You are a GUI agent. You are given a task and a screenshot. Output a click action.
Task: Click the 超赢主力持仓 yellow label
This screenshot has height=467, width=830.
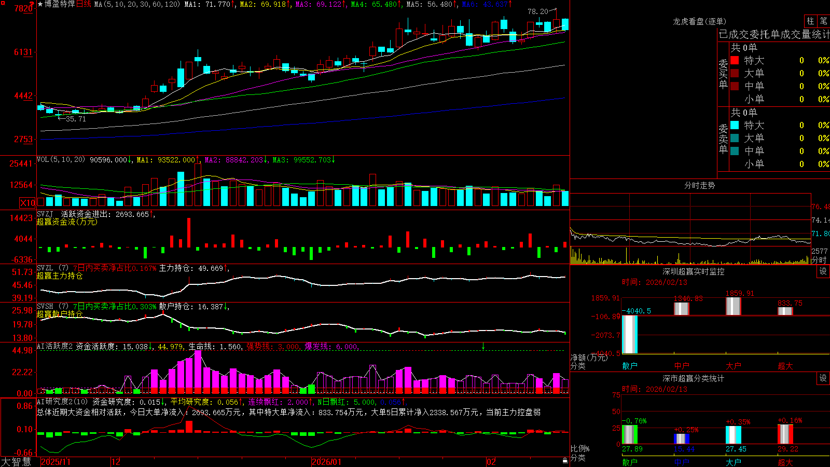60,276
